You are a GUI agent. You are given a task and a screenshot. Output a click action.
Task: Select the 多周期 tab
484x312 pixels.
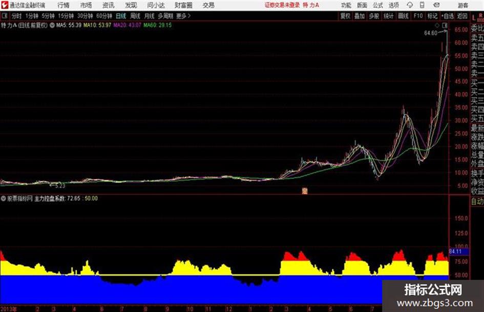click(x=165, y=16)
